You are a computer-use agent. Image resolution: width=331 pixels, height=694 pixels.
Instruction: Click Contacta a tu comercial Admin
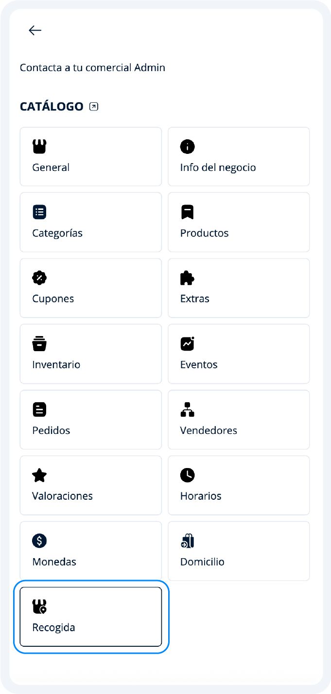(92, 68)
